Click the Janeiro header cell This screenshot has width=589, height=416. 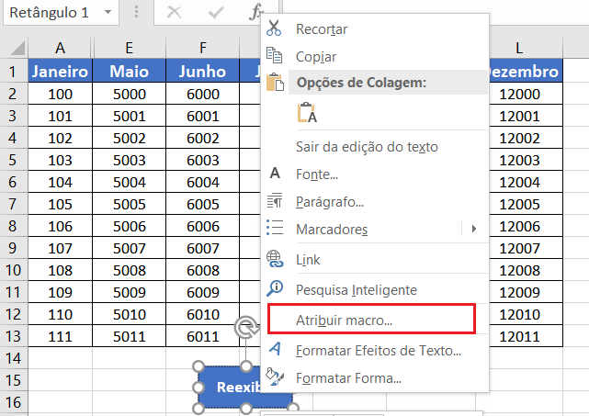click(60, 71)
